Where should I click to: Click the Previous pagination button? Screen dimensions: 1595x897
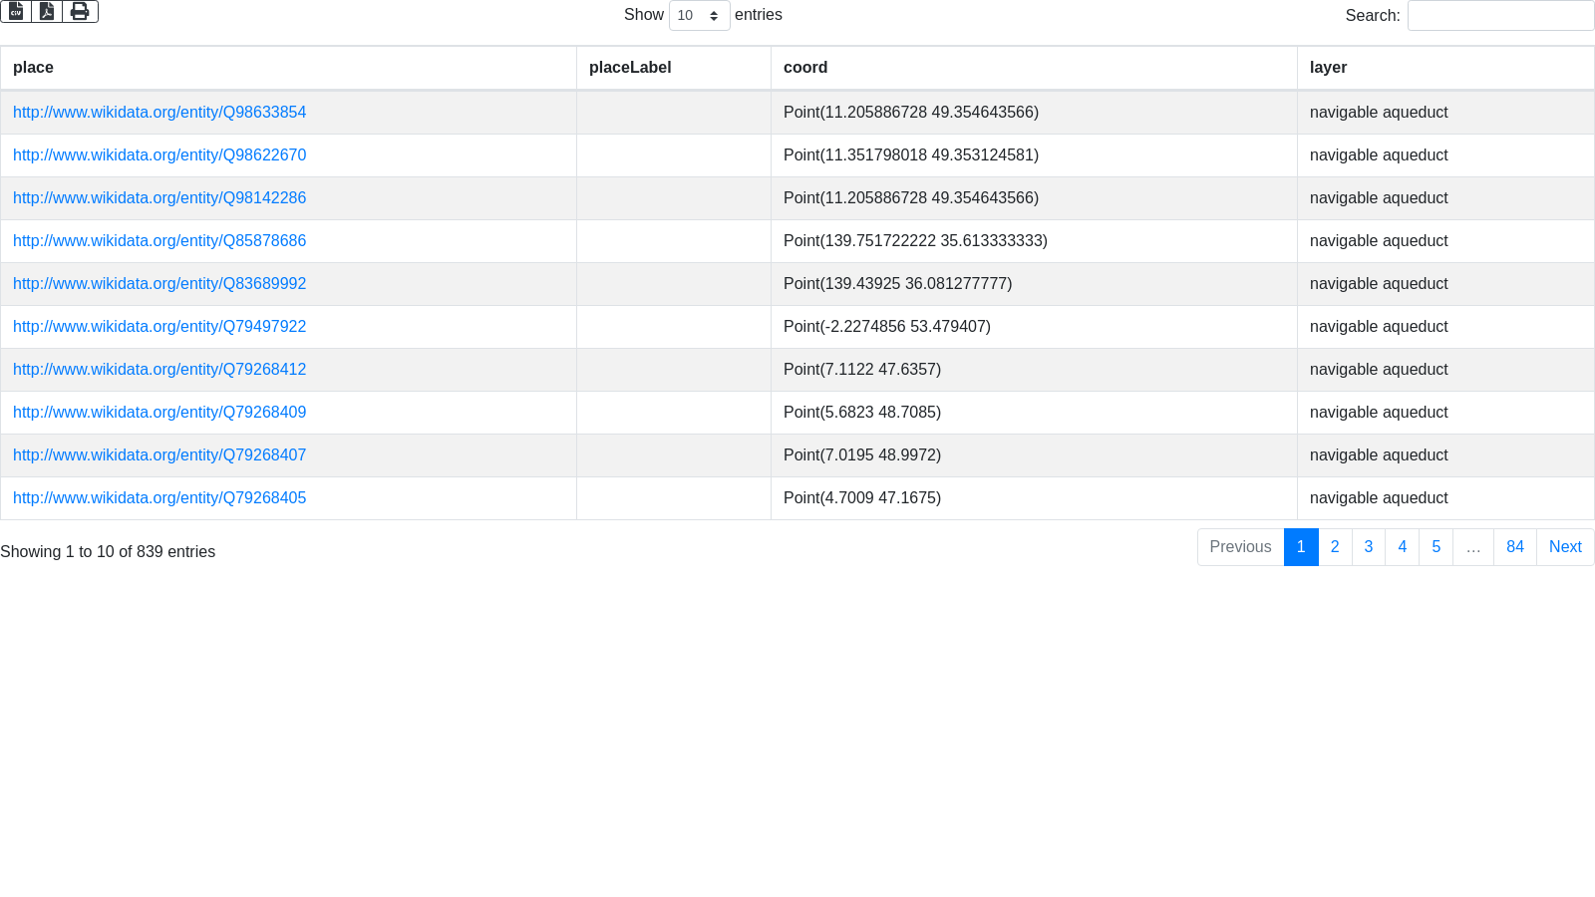point(1240,547)
